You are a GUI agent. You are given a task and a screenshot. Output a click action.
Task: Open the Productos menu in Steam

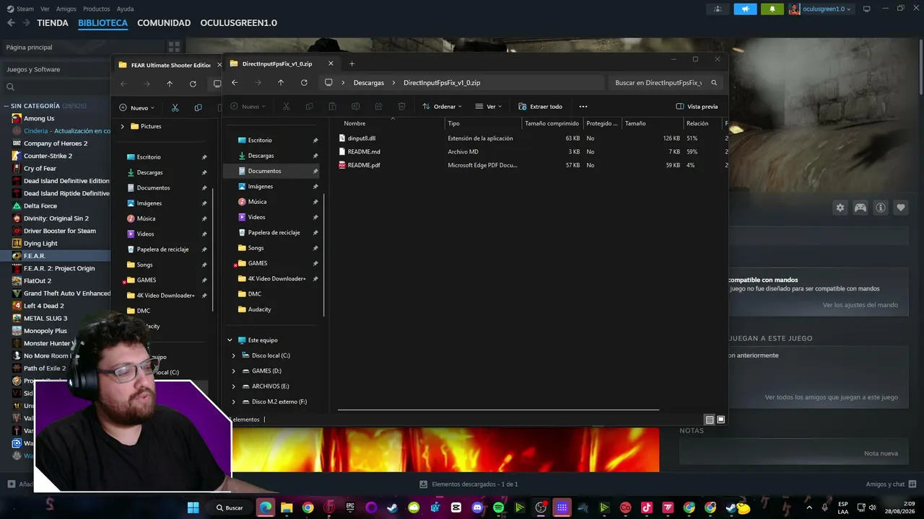tap(96, 9)
